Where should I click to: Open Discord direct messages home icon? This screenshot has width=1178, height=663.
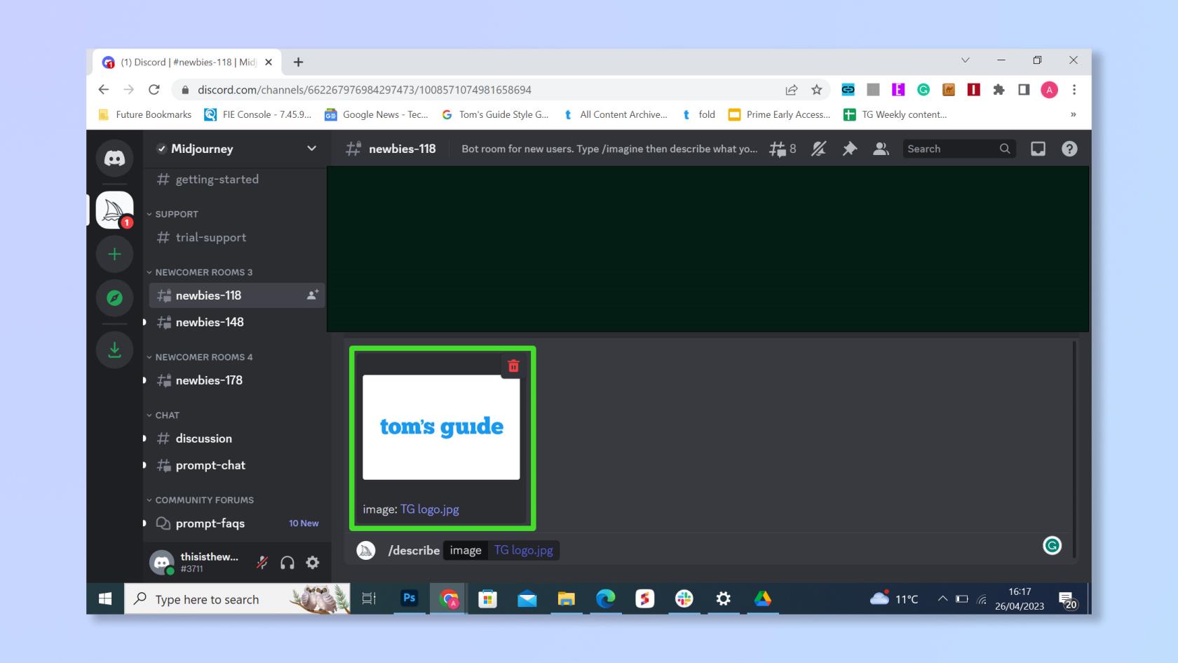click(x=114, y=159)
